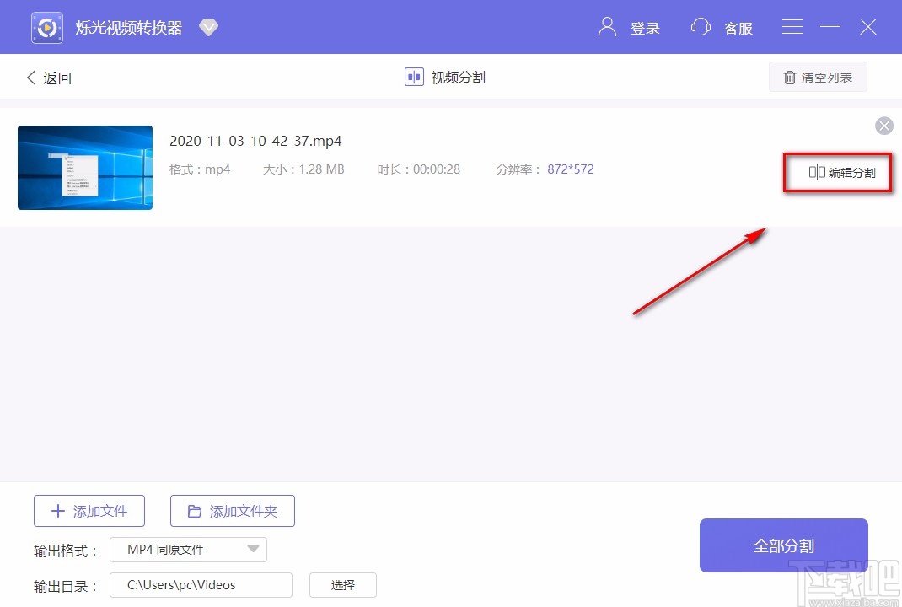902x607 pixels.
Task: Click the VIP diamond icon beside app title
Action: (x=208, y=26)
